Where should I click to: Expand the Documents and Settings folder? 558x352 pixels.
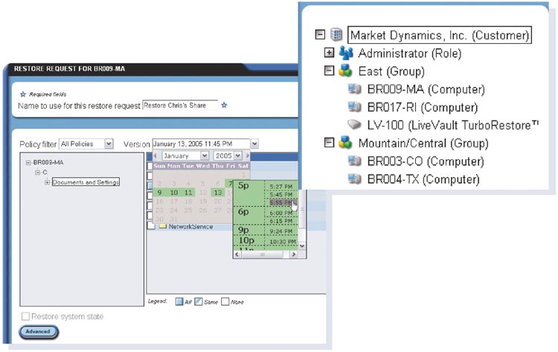coord(47,182)
